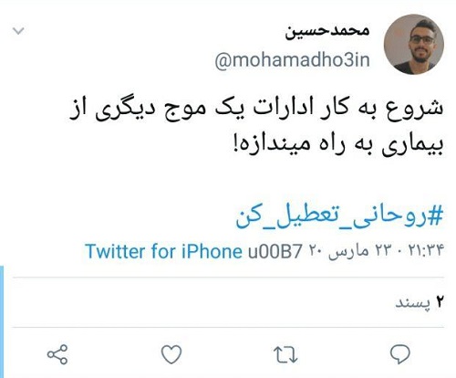Select the ۲۱:۳۴ tweet timestamp
The image size is (456, 378).
426,250
